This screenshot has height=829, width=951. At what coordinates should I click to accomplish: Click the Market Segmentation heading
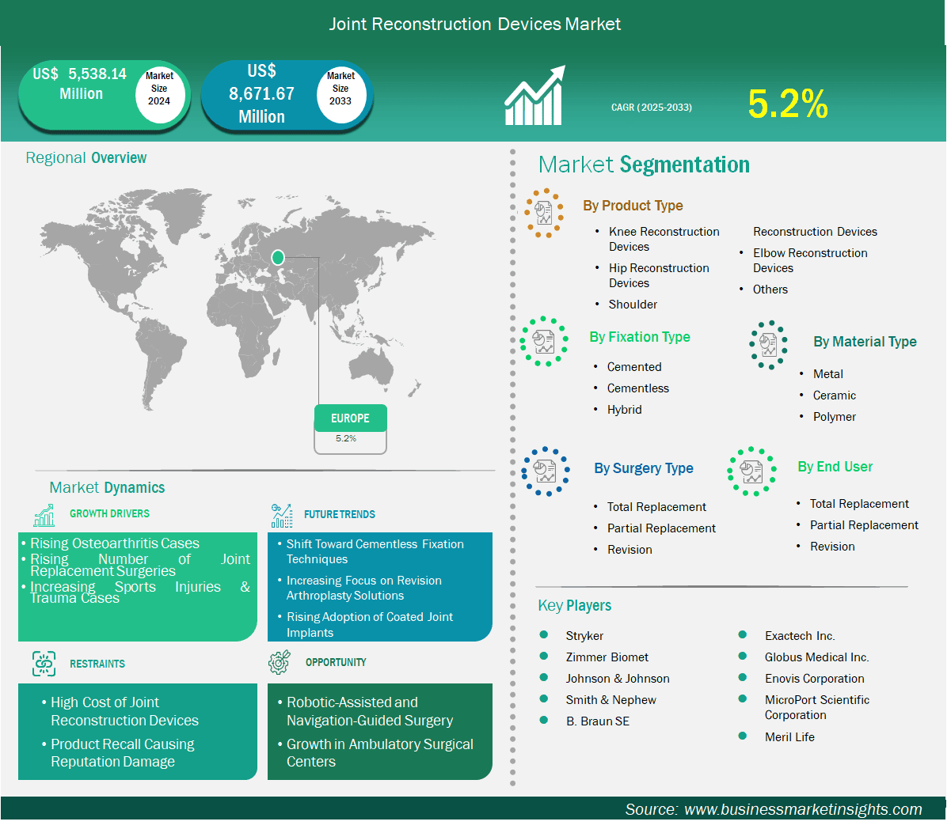tap(644, 165)
